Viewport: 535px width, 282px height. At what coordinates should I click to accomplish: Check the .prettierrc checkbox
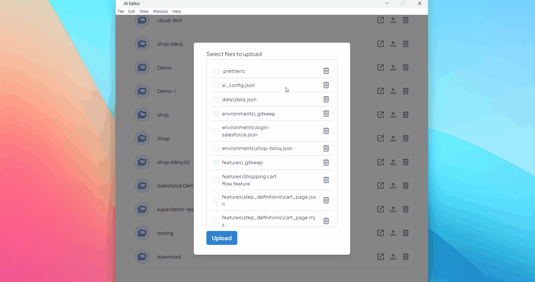tap(216, 71)
